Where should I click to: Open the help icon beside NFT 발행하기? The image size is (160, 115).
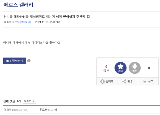(x=29, y=61)
